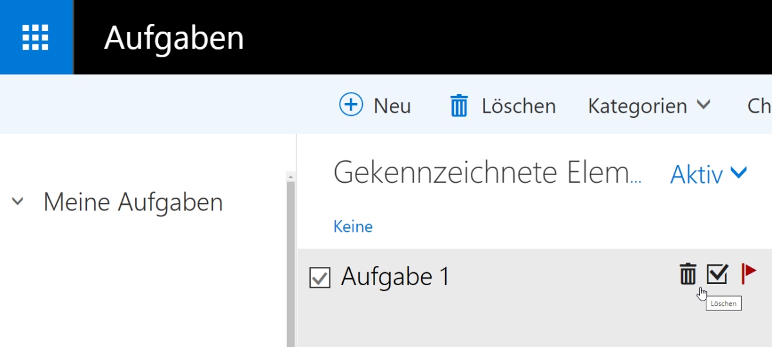772x347 pixels.
Task: Click the red flag on Aufgabe 1
Action: click(749, 273)
